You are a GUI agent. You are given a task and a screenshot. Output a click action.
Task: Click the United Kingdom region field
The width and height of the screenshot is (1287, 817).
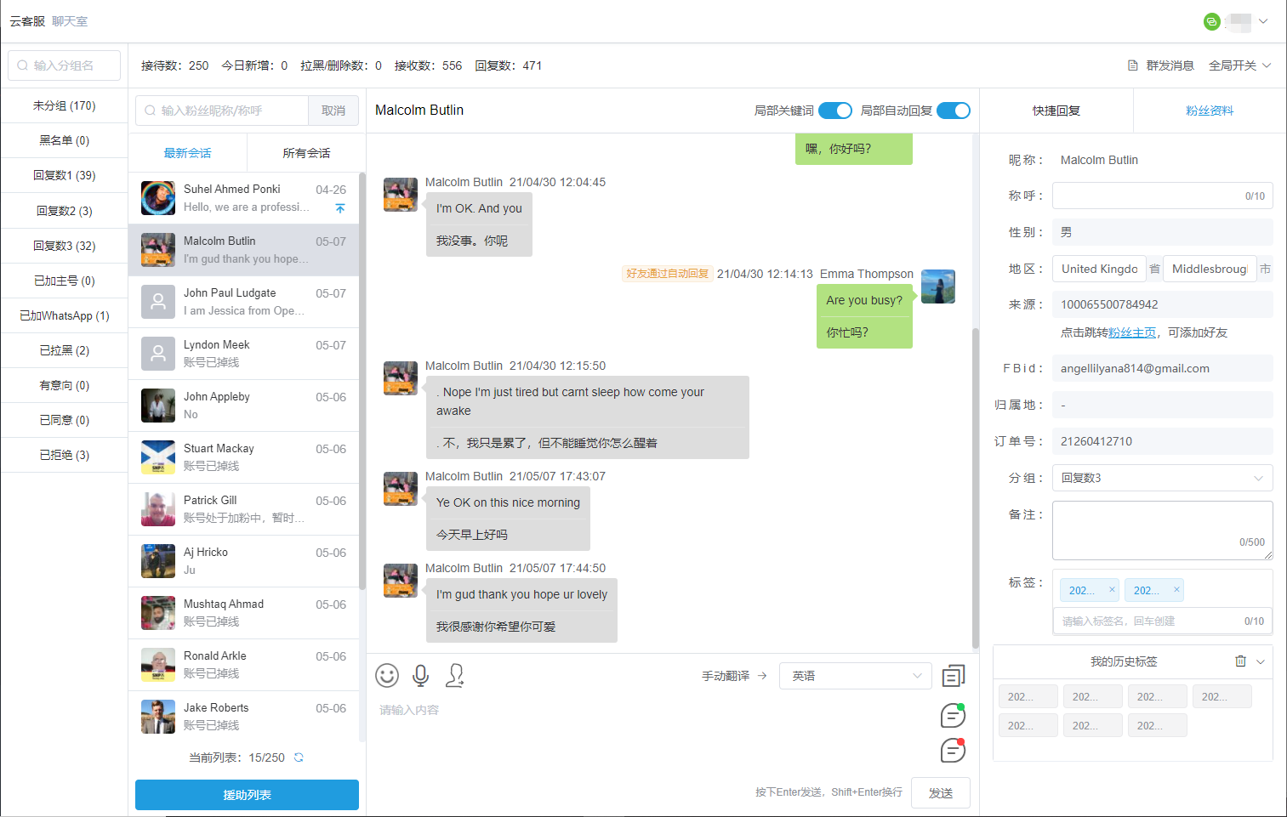pyautogui.click(x=1099, y=269)
